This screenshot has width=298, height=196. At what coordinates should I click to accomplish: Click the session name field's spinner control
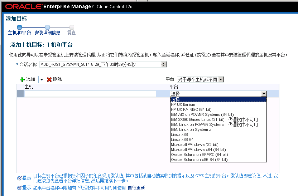164,64
